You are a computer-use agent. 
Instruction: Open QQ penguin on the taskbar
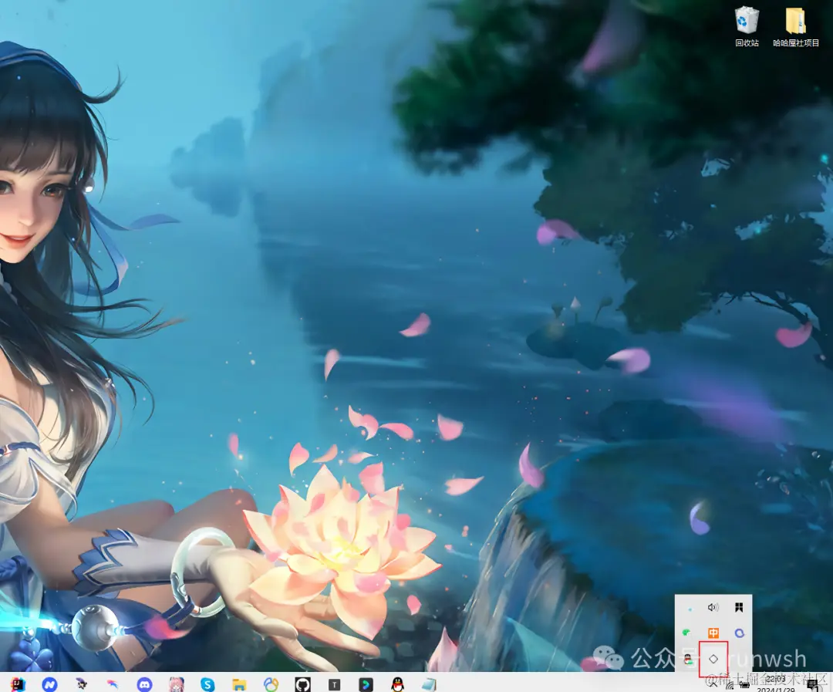[x=397, y=684]
